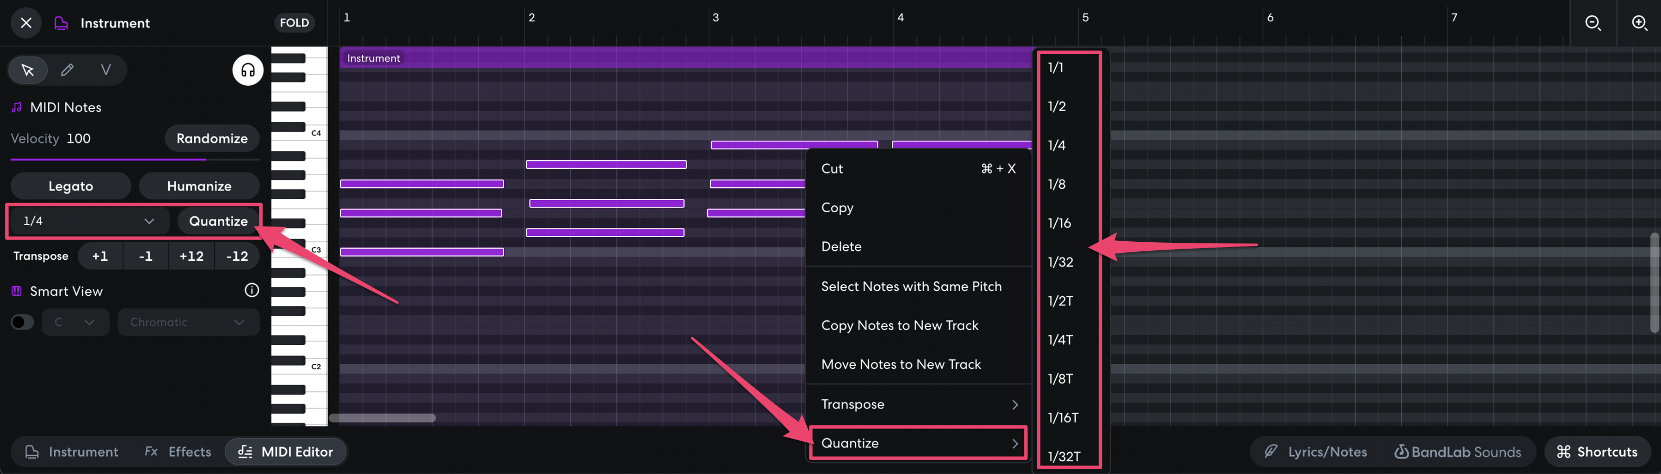Click the Smart View info icon
This screenshot has height=474, width=1661.
click(251, 290)
